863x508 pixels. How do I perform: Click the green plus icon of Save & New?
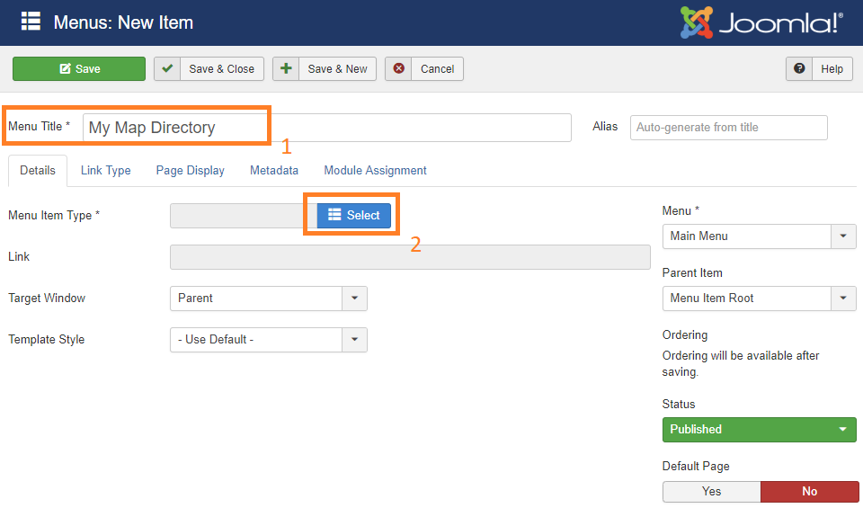[286, 69]
